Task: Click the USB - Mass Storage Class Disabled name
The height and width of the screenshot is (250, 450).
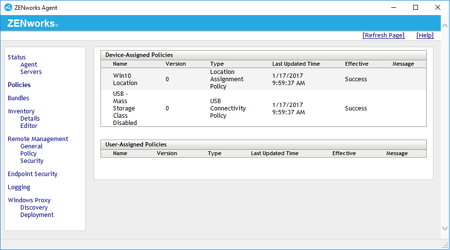Action: (x=125, y=108)
